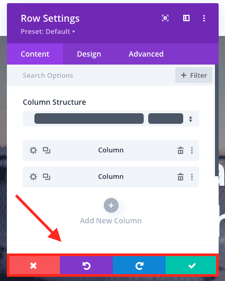
Task: Open the three-dot menu in Row Settings header
Action: click(x=204, y=19)
